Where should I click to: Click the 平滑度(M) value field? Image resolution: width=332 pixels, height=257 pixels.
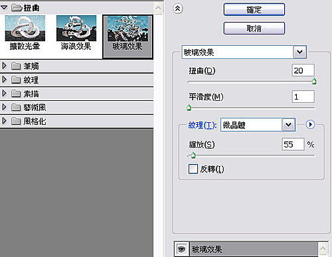(303, 97)
